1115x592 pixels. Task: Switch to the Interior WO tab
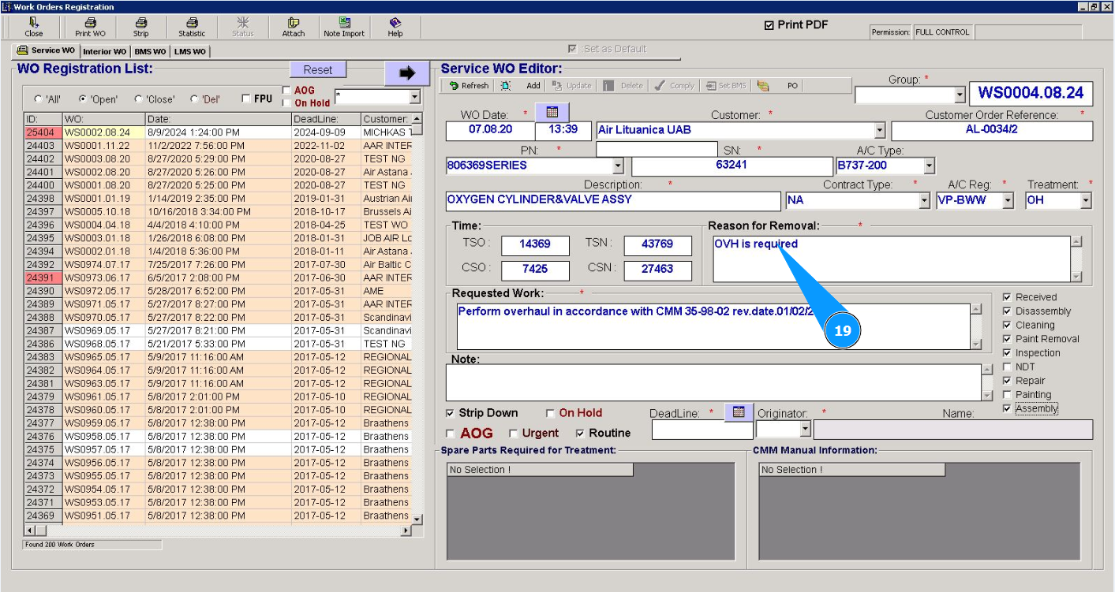104,52
